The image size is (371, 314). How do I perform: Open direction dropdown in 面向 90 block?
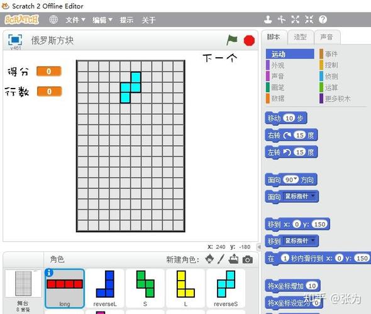tap(296, 179)
